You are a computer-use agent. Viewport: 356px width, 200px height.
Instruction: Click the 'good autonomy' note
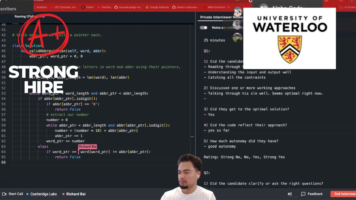tap(220, 146)
